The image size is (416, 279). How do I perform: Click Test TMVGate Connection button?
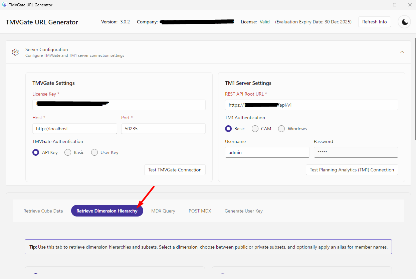[175, 170]
